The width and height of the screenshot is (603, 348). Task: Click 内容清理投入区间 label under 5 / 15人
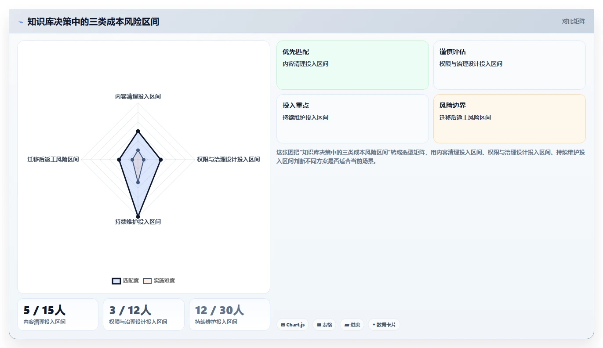pyautogui.click(x=44, y=322)
